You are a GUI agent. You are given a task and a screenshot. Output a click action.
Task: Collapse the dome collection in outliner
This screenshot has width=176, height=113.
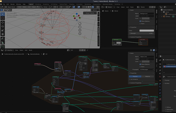tap(162, 12)
